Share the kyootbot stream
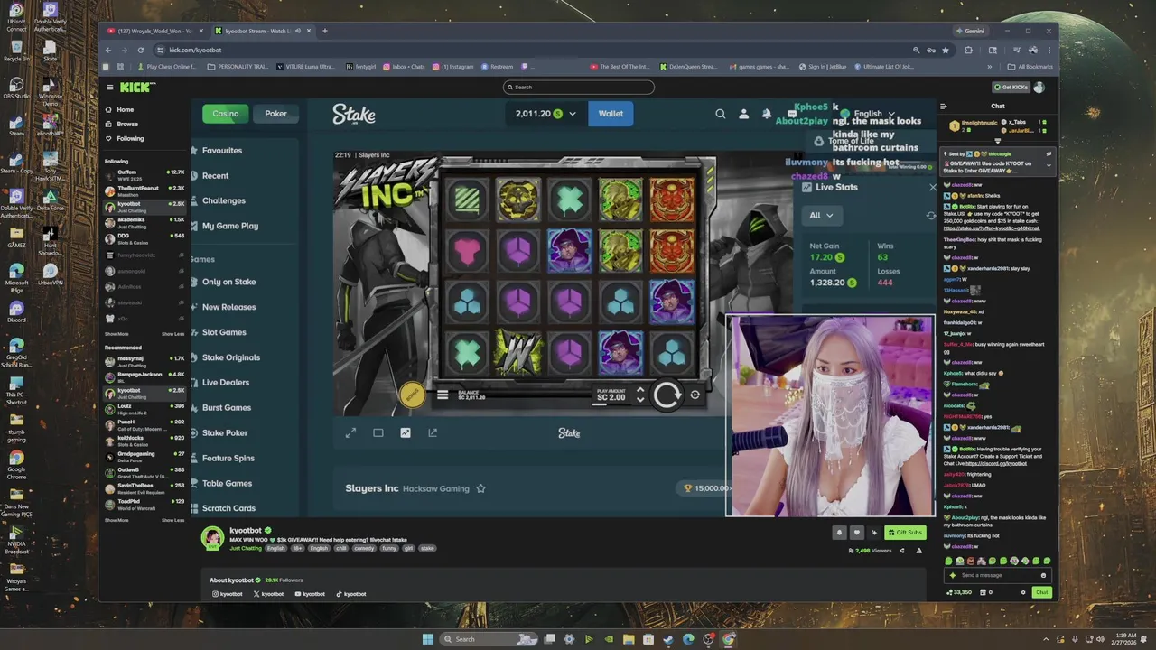The width and height of the screenshot is (1156, 650). point(901,550)
